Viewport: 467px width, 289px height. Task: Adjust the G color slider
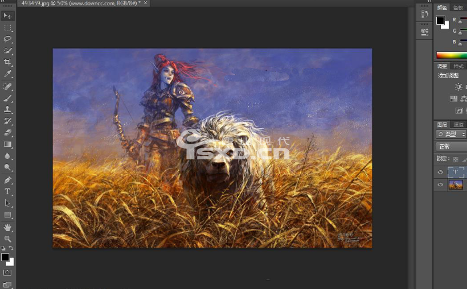460,33
